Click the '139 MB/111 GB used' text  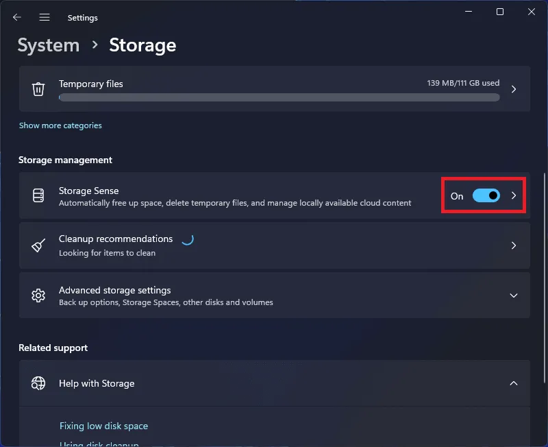click(x=464, y=83)
